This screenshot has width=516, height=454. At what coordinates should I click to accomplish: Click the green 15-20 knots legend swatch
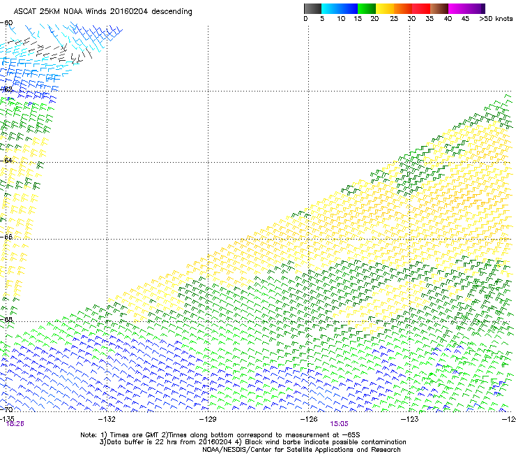(x=367, y=8)
